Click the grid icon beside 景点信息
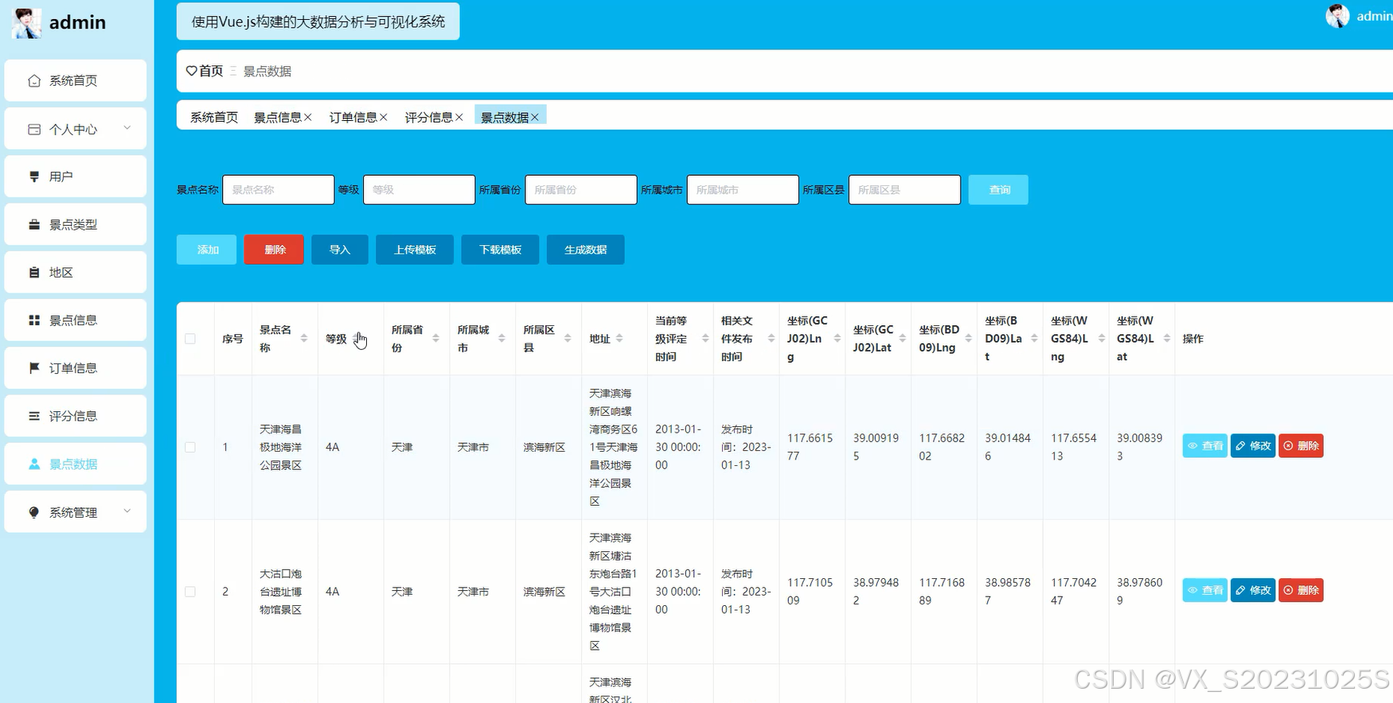1393x703 pixels. tap(34, 320)
